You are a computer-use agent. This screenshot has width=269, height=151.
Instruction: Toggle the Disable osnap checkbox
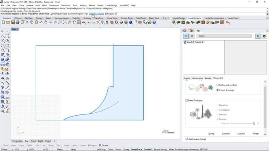click(x=100, y=146)
